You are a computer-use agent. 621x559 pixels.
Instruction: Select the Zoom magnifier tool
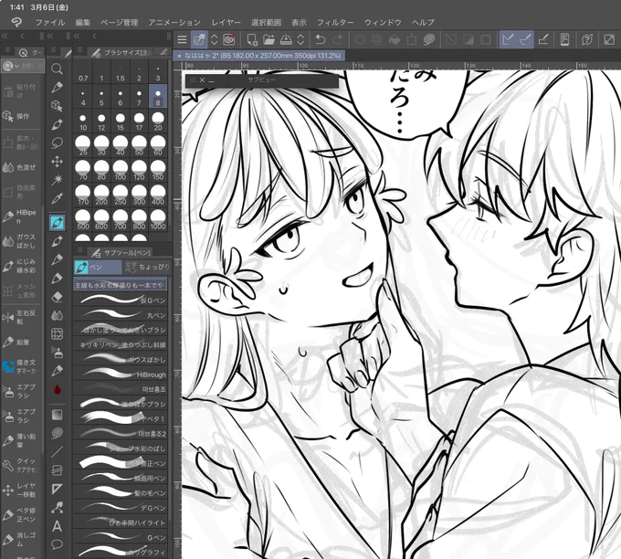57,69
